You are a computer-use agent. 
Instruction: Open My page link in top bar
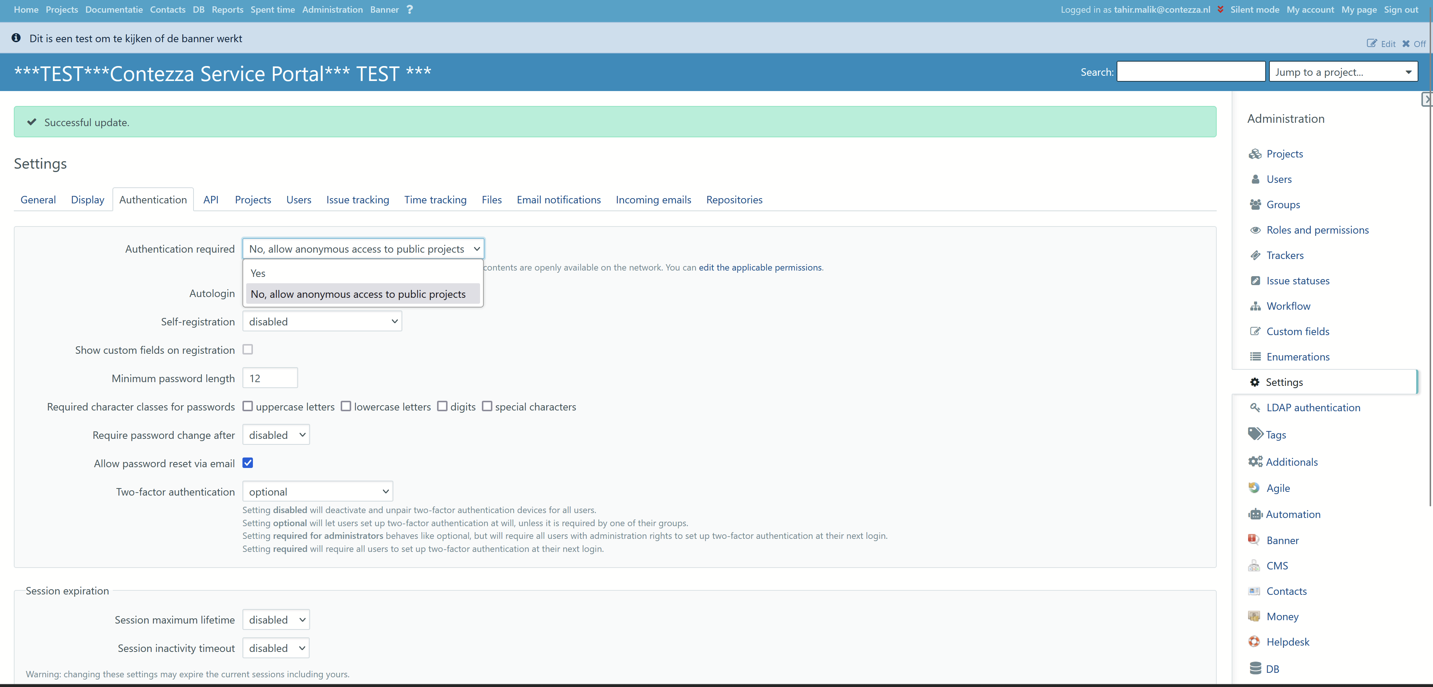1359,9
